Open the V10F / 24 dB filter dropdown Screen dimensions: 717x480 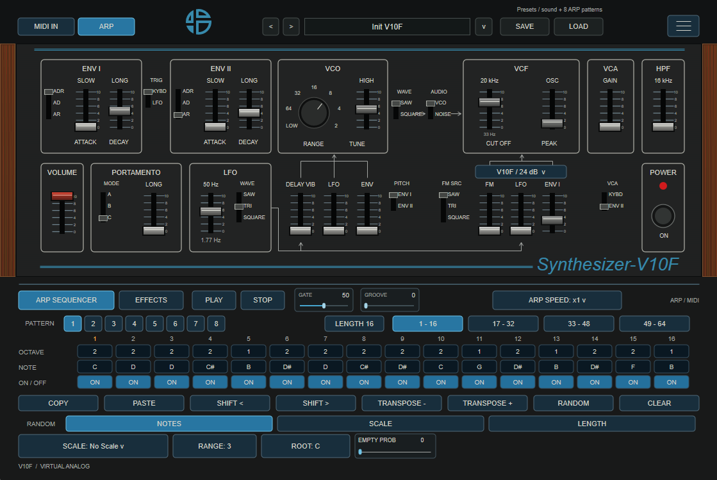click(x=521, y=172)
